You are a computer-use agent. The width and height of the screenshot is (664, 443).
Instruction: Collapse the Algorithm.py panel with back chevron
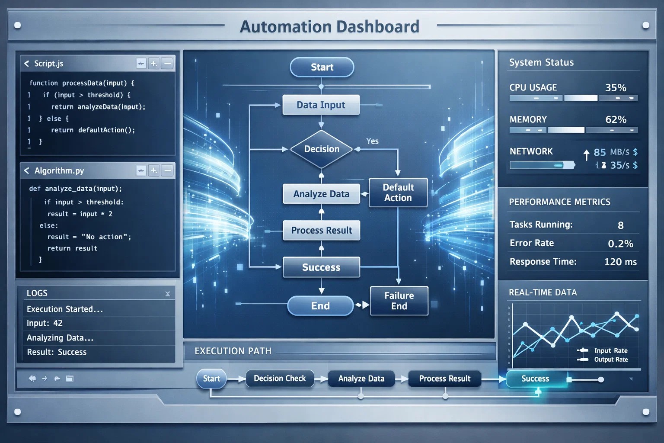[x=27, y=170]
